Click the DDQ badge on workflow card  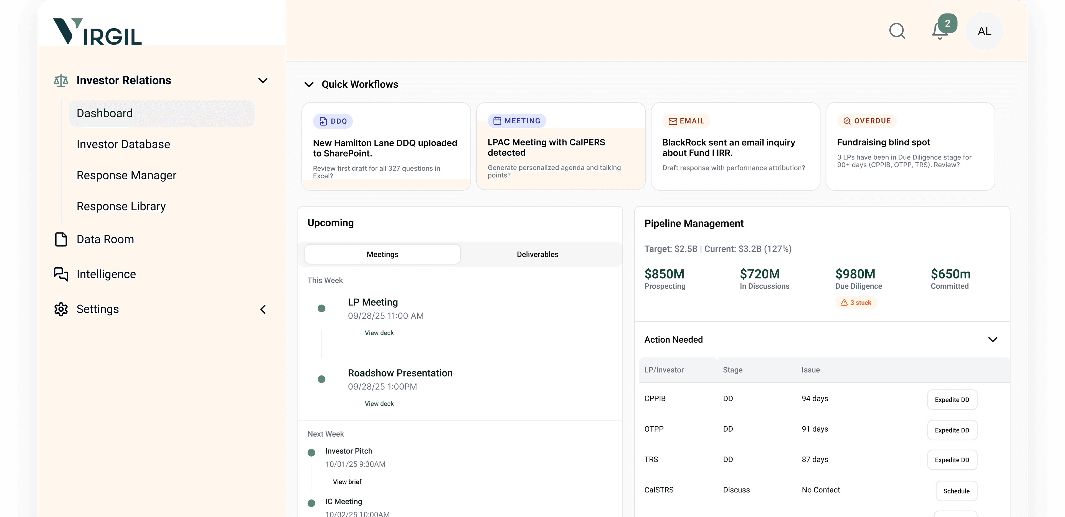333,121
